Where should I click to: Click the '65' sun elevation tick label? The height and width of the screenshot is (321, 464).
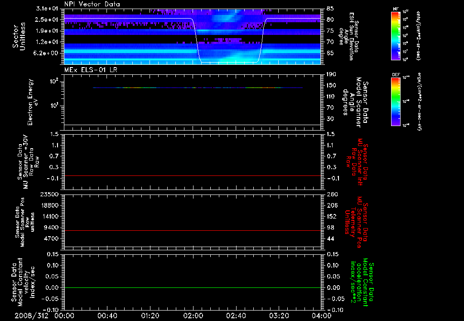pos(330,53)
